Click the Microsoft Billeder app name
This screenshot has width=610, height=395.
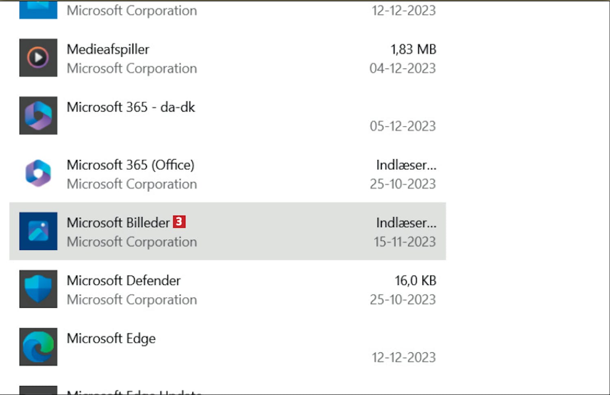pyautogui.click(x=118, y=223)
